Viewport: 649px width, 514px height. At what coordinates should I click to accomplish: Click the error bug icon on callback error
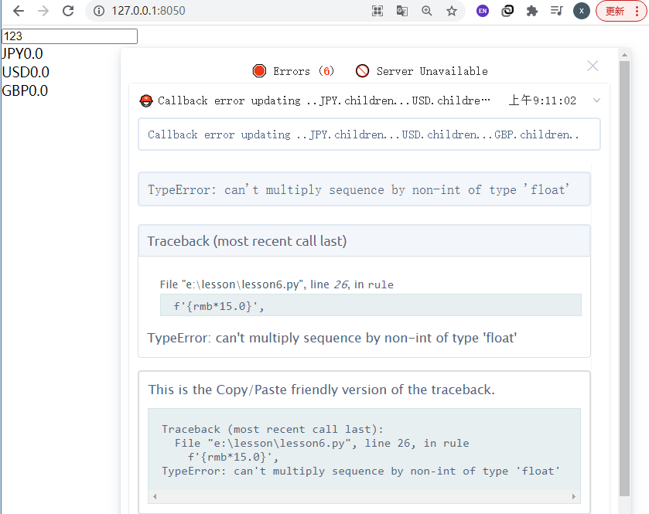[146, 100]
